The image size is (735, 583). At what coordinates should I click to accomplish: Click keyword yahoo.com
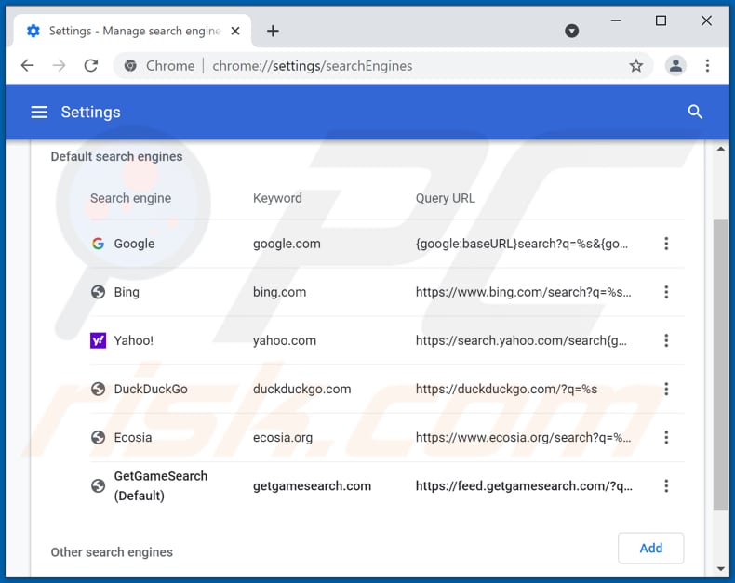click(285, 340)
